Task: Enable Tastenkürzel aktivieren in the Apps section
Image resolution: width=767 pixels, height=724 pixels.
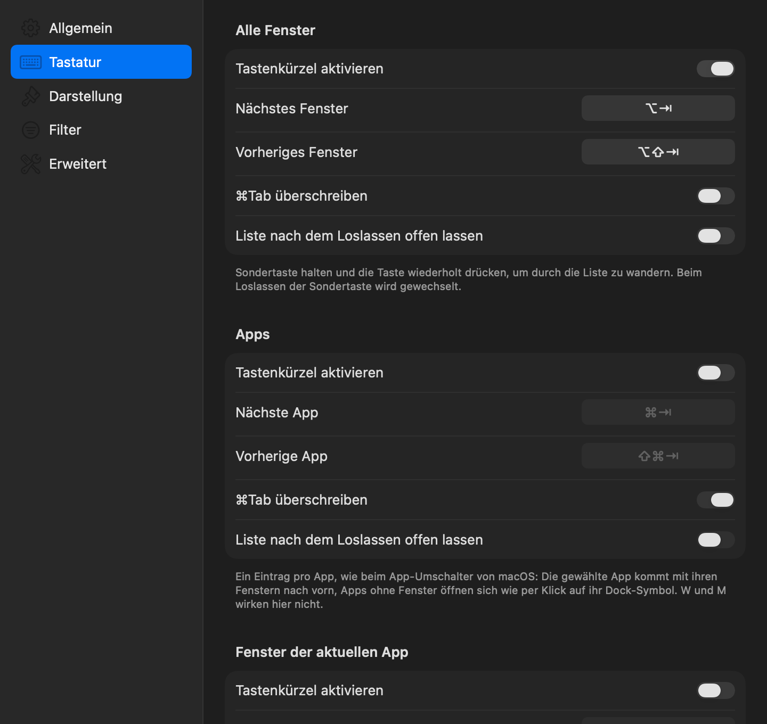Action: pyautogui.click(x=716, y=373)
